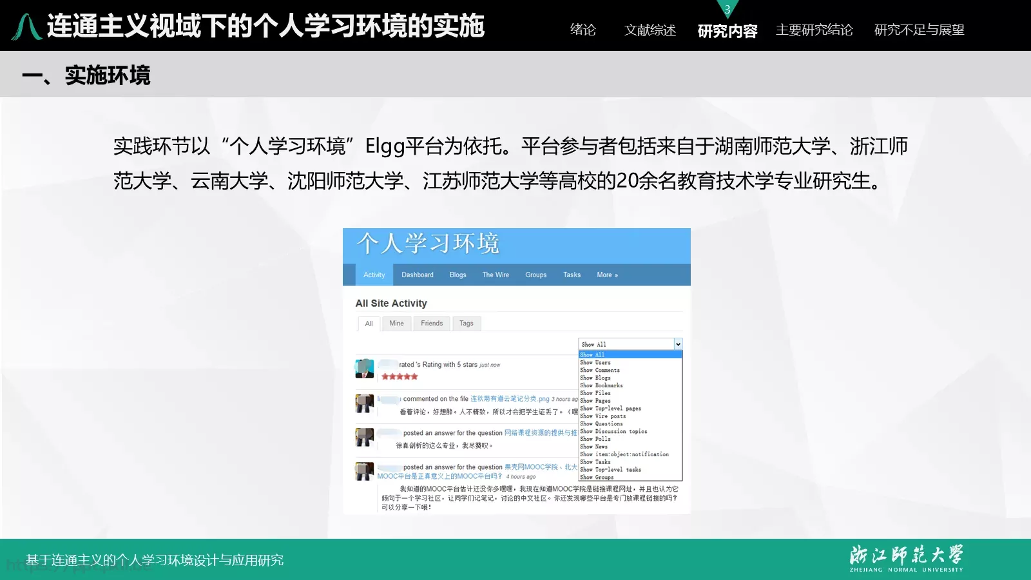Choose Show Comments in the dropdown
This screenshot has width=1031, height=580.
click(630, 370)
